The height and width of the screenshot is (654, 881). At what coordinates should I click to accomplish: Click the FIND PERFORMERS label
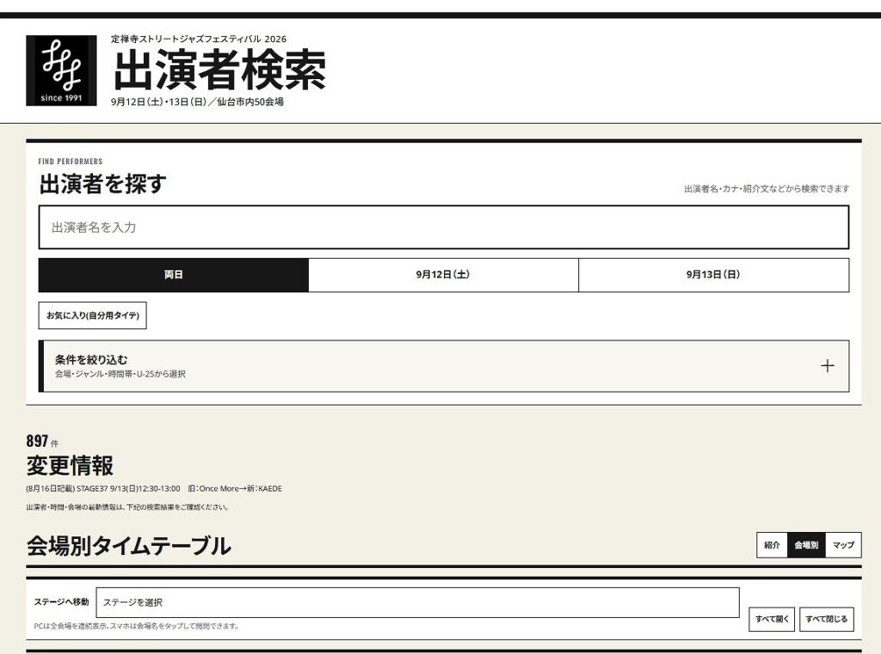(71, 162)
